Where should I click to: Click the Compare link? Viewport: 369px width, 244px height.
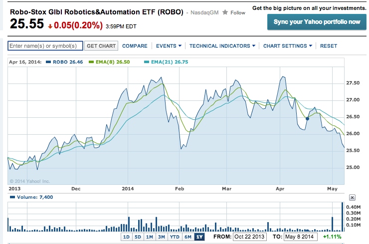[x=135, y=46]
